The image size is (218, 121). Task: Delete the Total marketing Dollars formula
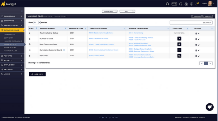point(196,33)
